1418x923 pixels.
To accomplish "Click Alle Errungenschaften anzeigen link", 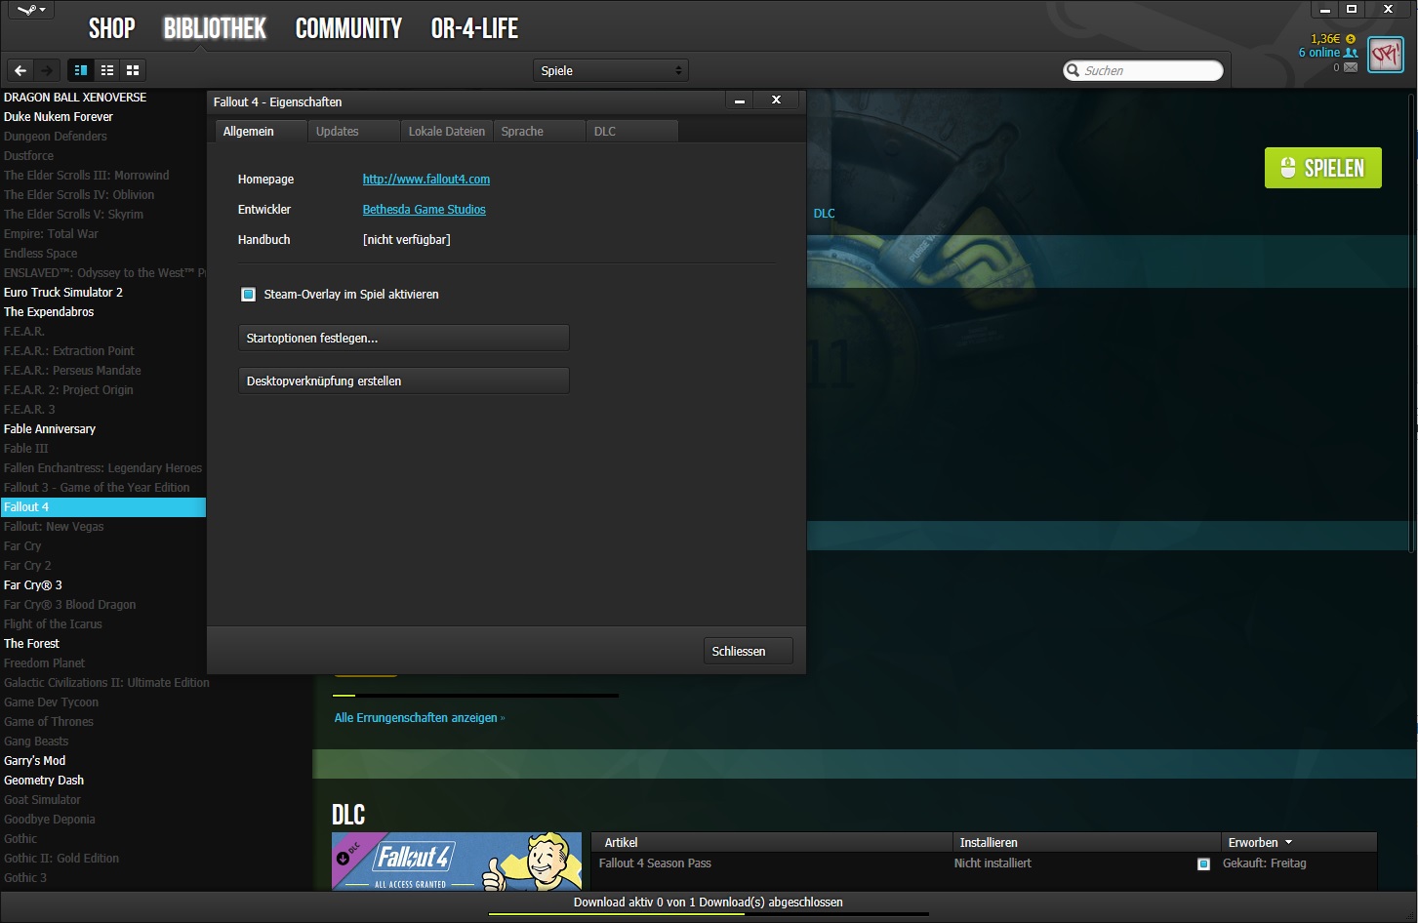I will click(420, 718).
